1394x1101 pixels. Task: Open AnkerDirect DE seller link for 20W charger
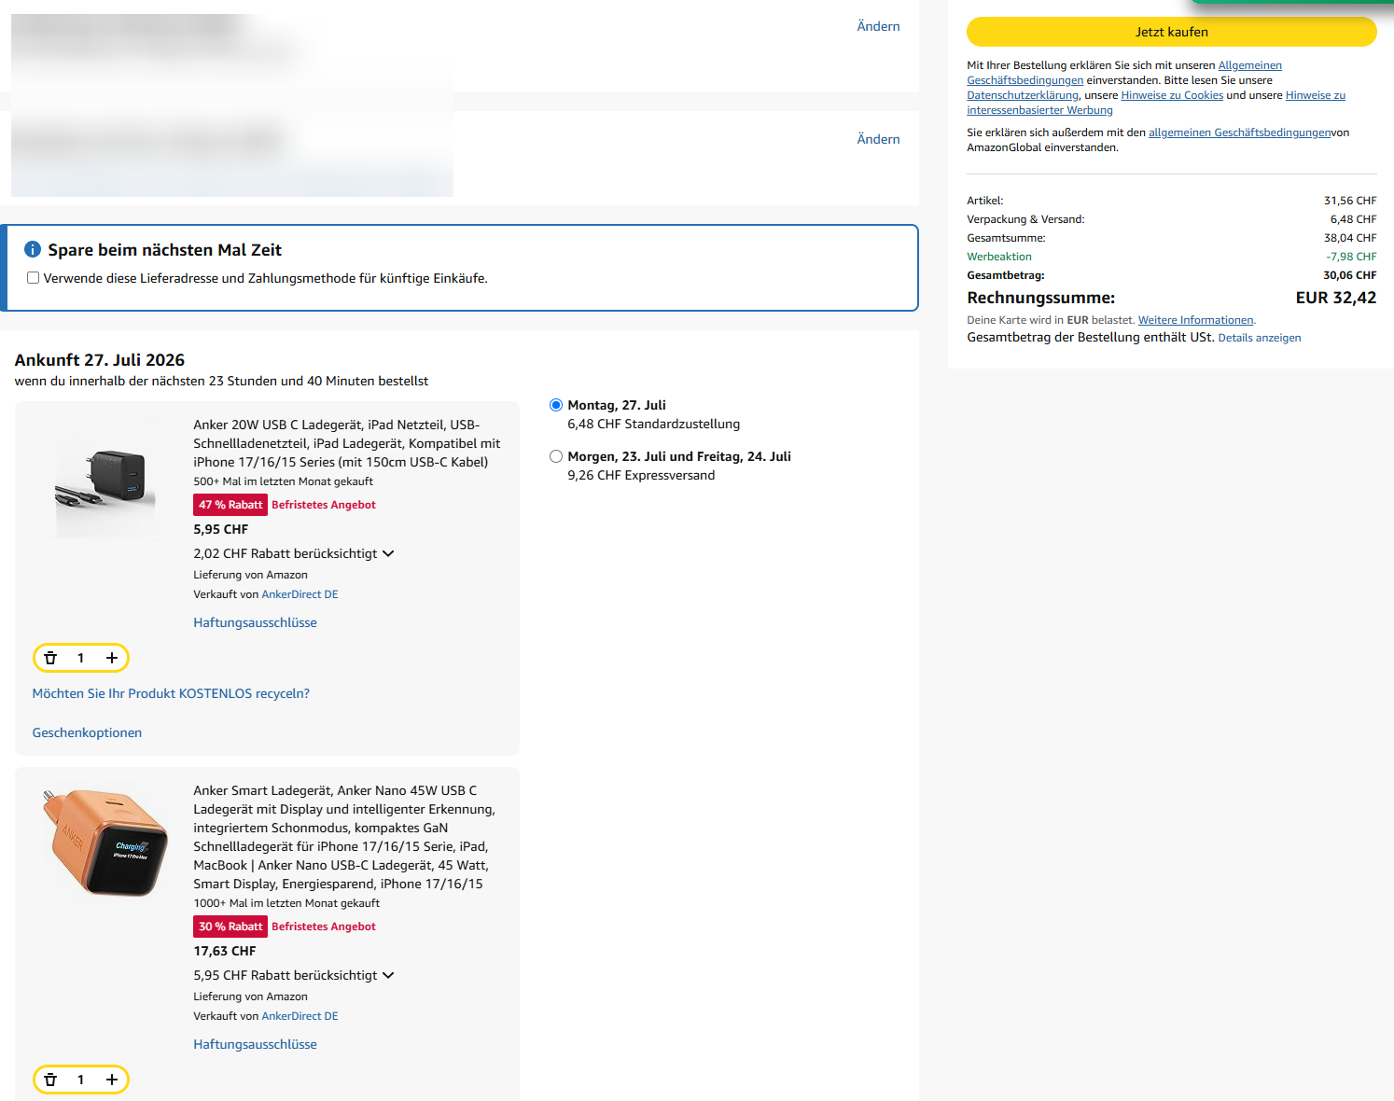tap(300, 594)
